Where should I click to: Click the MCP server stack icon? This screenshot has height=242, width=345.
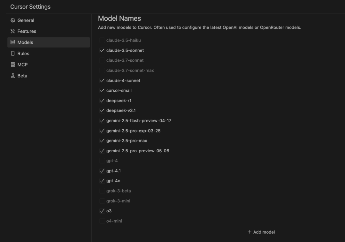point(13,64)
